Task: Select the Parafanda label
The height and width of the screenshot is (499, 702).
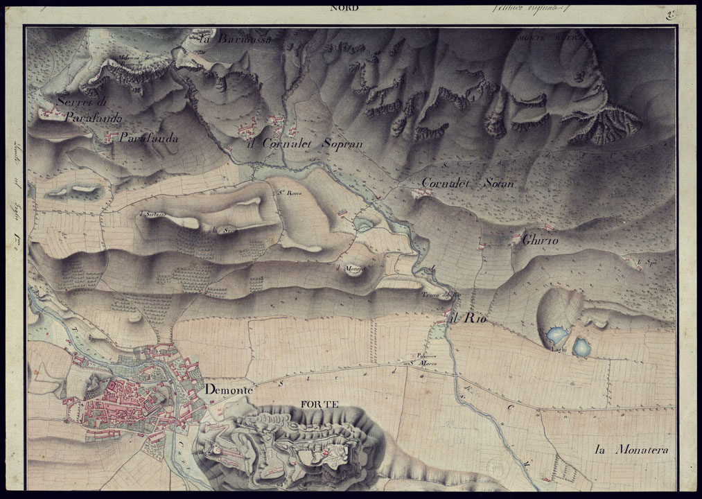Action: [148, 138]
